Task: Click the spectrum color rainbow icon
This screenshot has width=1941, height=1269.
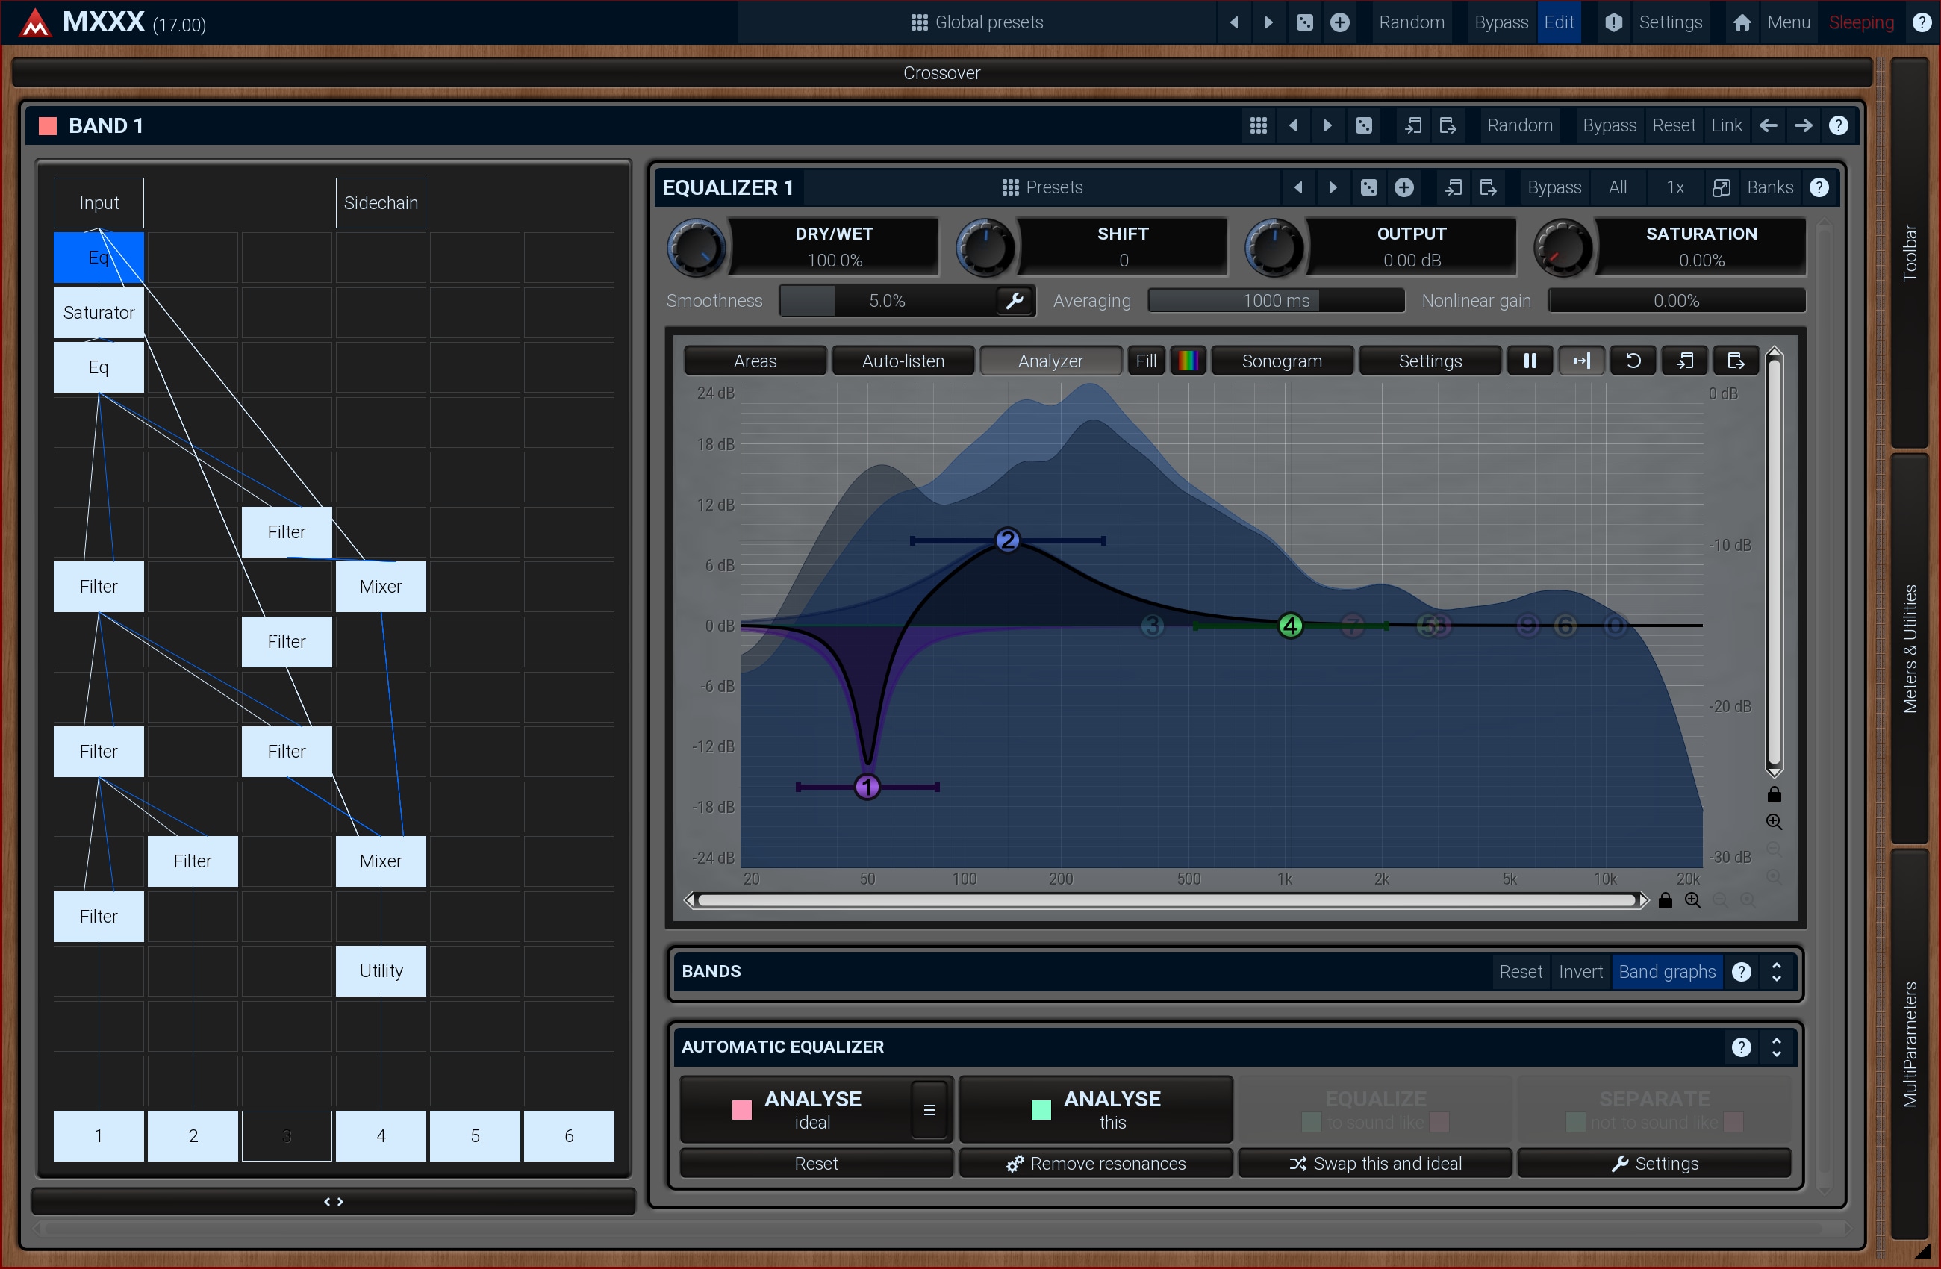Action: pyautogui.click(x=1188, y=361)
